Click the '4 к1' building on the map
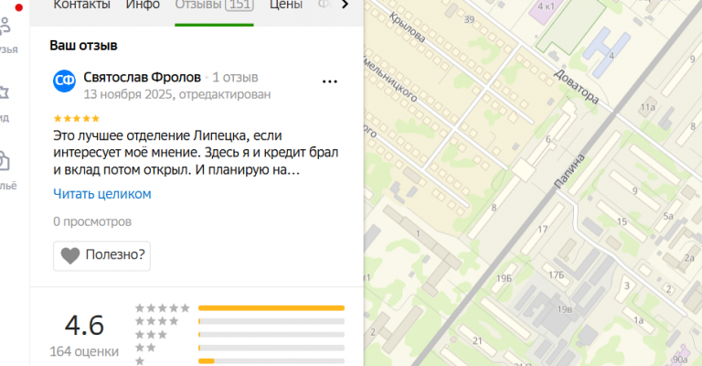The width and height of the screenshot is (702, 366). 546,6
